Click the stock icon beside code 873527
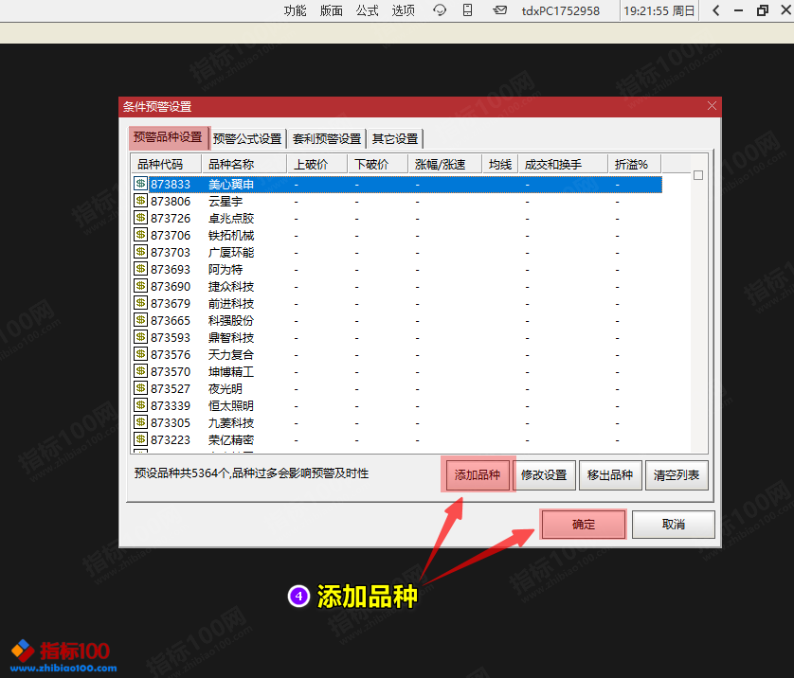 pos(140,388)
